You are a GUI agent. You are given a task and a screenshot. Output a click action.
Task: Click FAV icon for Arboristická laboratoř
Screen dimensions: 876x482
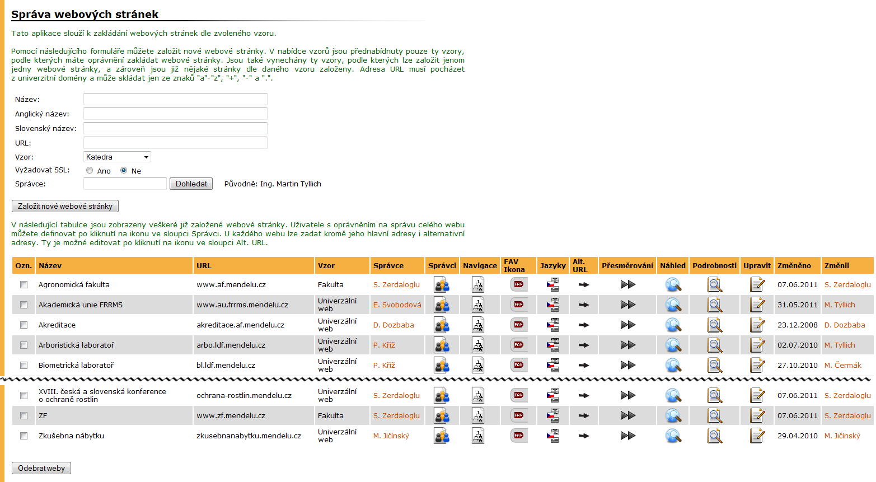[519, 345]
